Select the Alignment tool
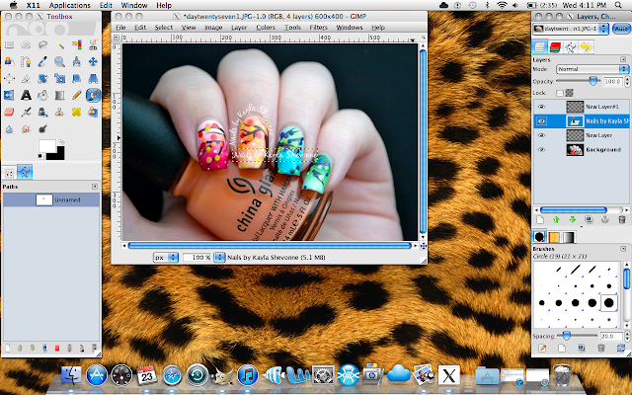632x395 pixels. click(9, 79)
